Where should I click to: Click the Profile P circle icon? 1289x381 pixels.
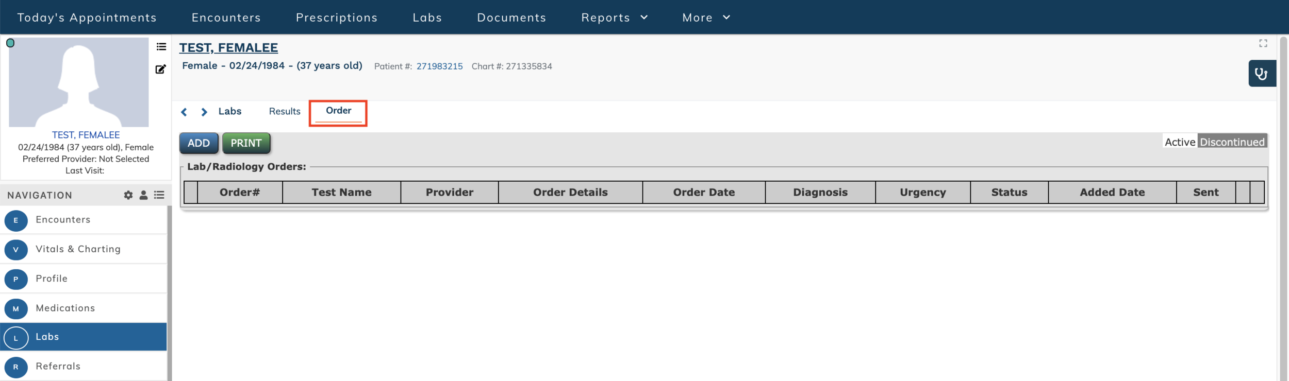[16, 279]
